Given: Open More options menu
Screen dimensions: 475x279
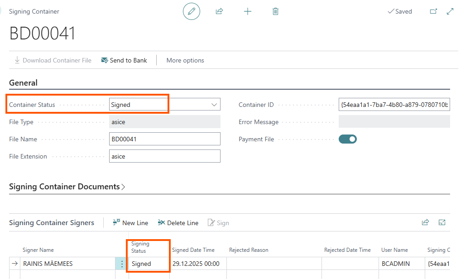Looking at the screenshot, I should coord(185,60).
